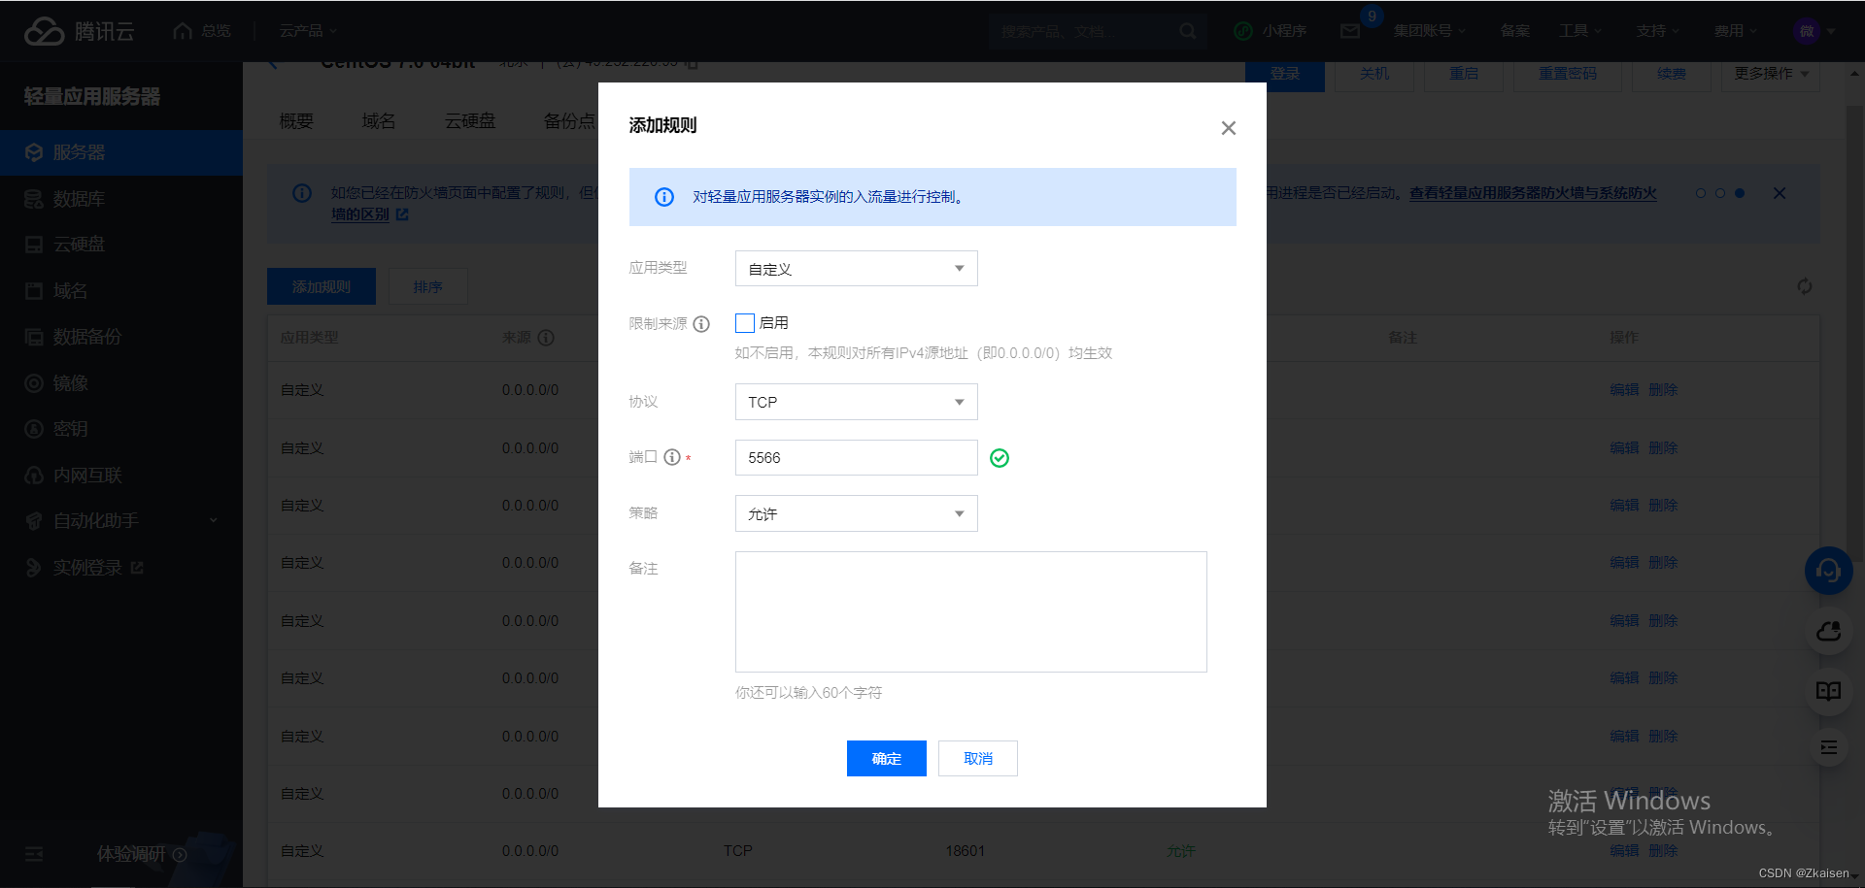1865x888 pixels.
Task: Expand the 费用 dropdown
Action: tap(1735, 31)
